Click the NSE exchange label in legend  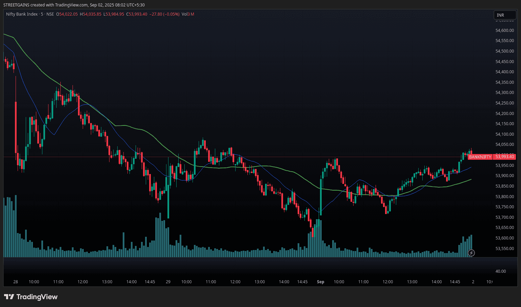[50, 14]
